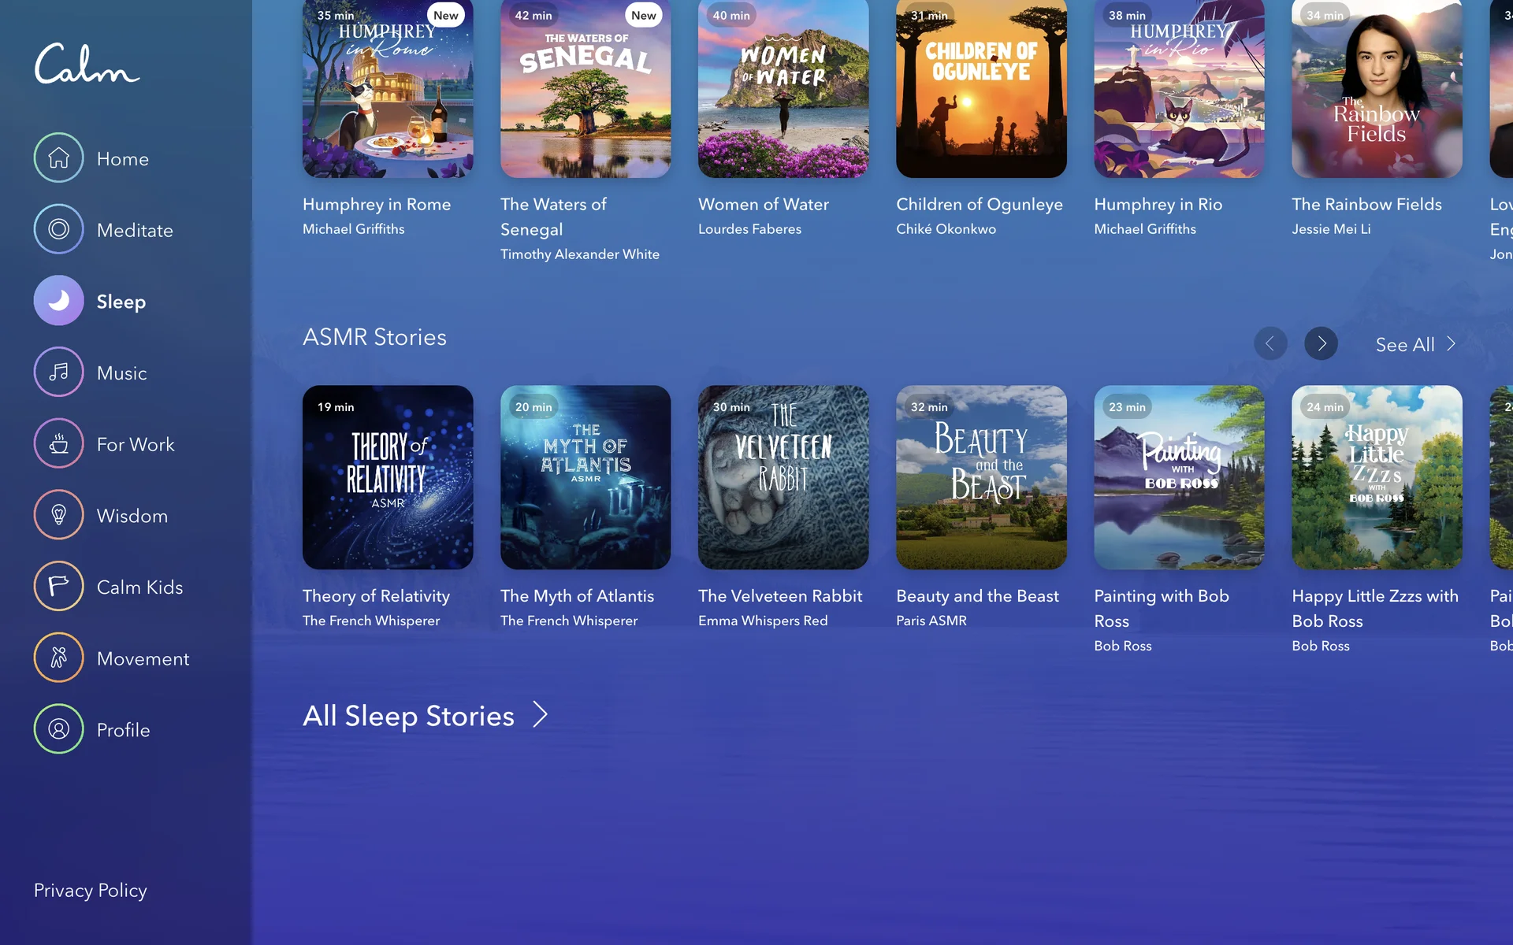Screen dimensions: 1513x945
Task: Select the Meditate circle icon
Action: (x=58, y=229)
